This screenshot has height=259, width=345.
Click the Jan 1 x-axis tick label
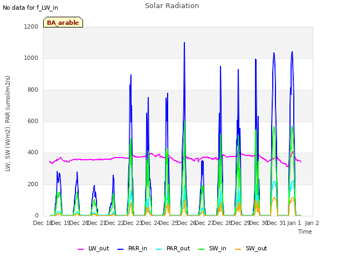point(294,223)
